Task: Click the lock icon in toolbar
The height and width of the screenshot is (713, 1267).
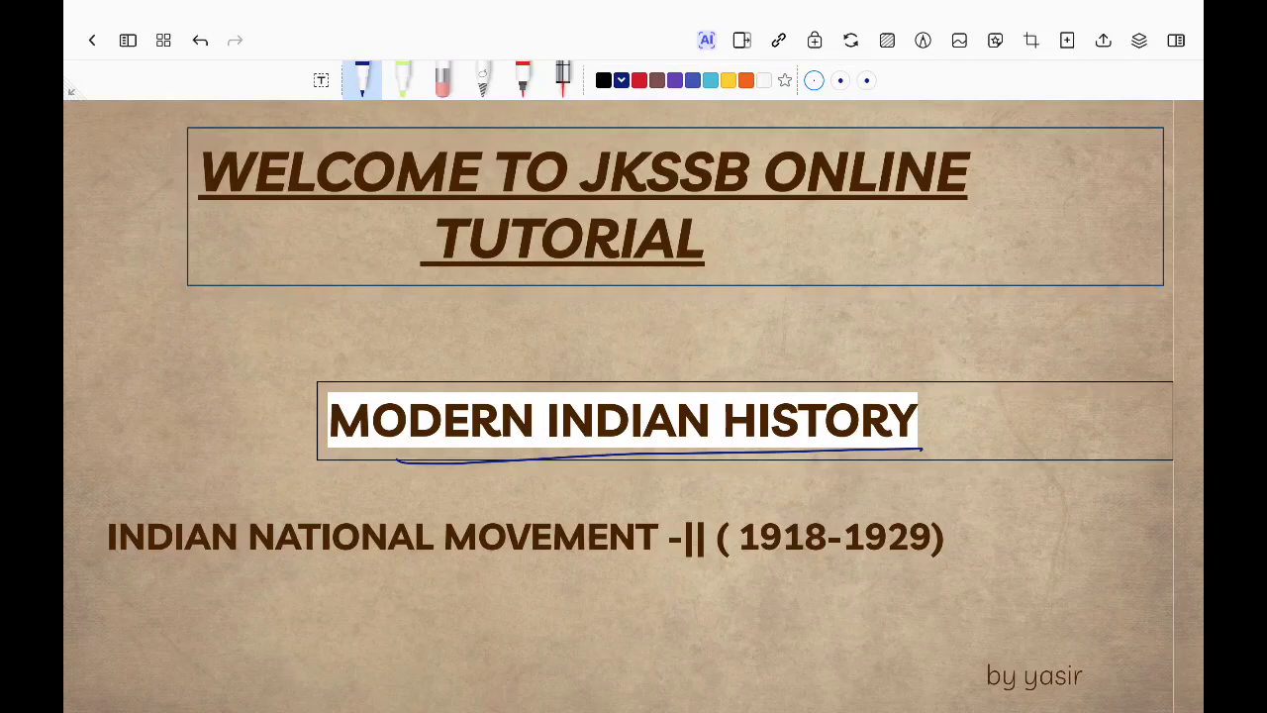Action: [x=815, y=41]
